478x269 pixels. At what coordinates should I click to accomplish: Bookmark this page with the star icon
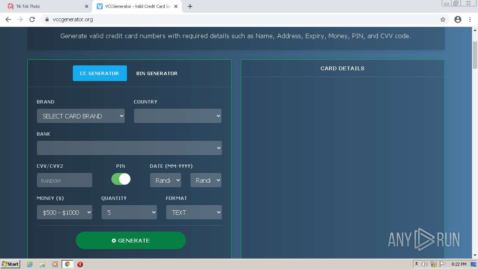(443, 19)
